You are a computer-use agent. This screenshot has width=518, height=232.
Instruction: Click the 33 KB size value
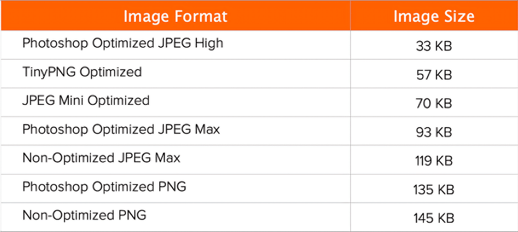pyautogui.click(x=434, y=46)
